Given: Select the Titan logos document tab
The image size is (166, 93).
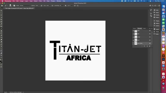Looking at the screenshot, I should 19,8.
